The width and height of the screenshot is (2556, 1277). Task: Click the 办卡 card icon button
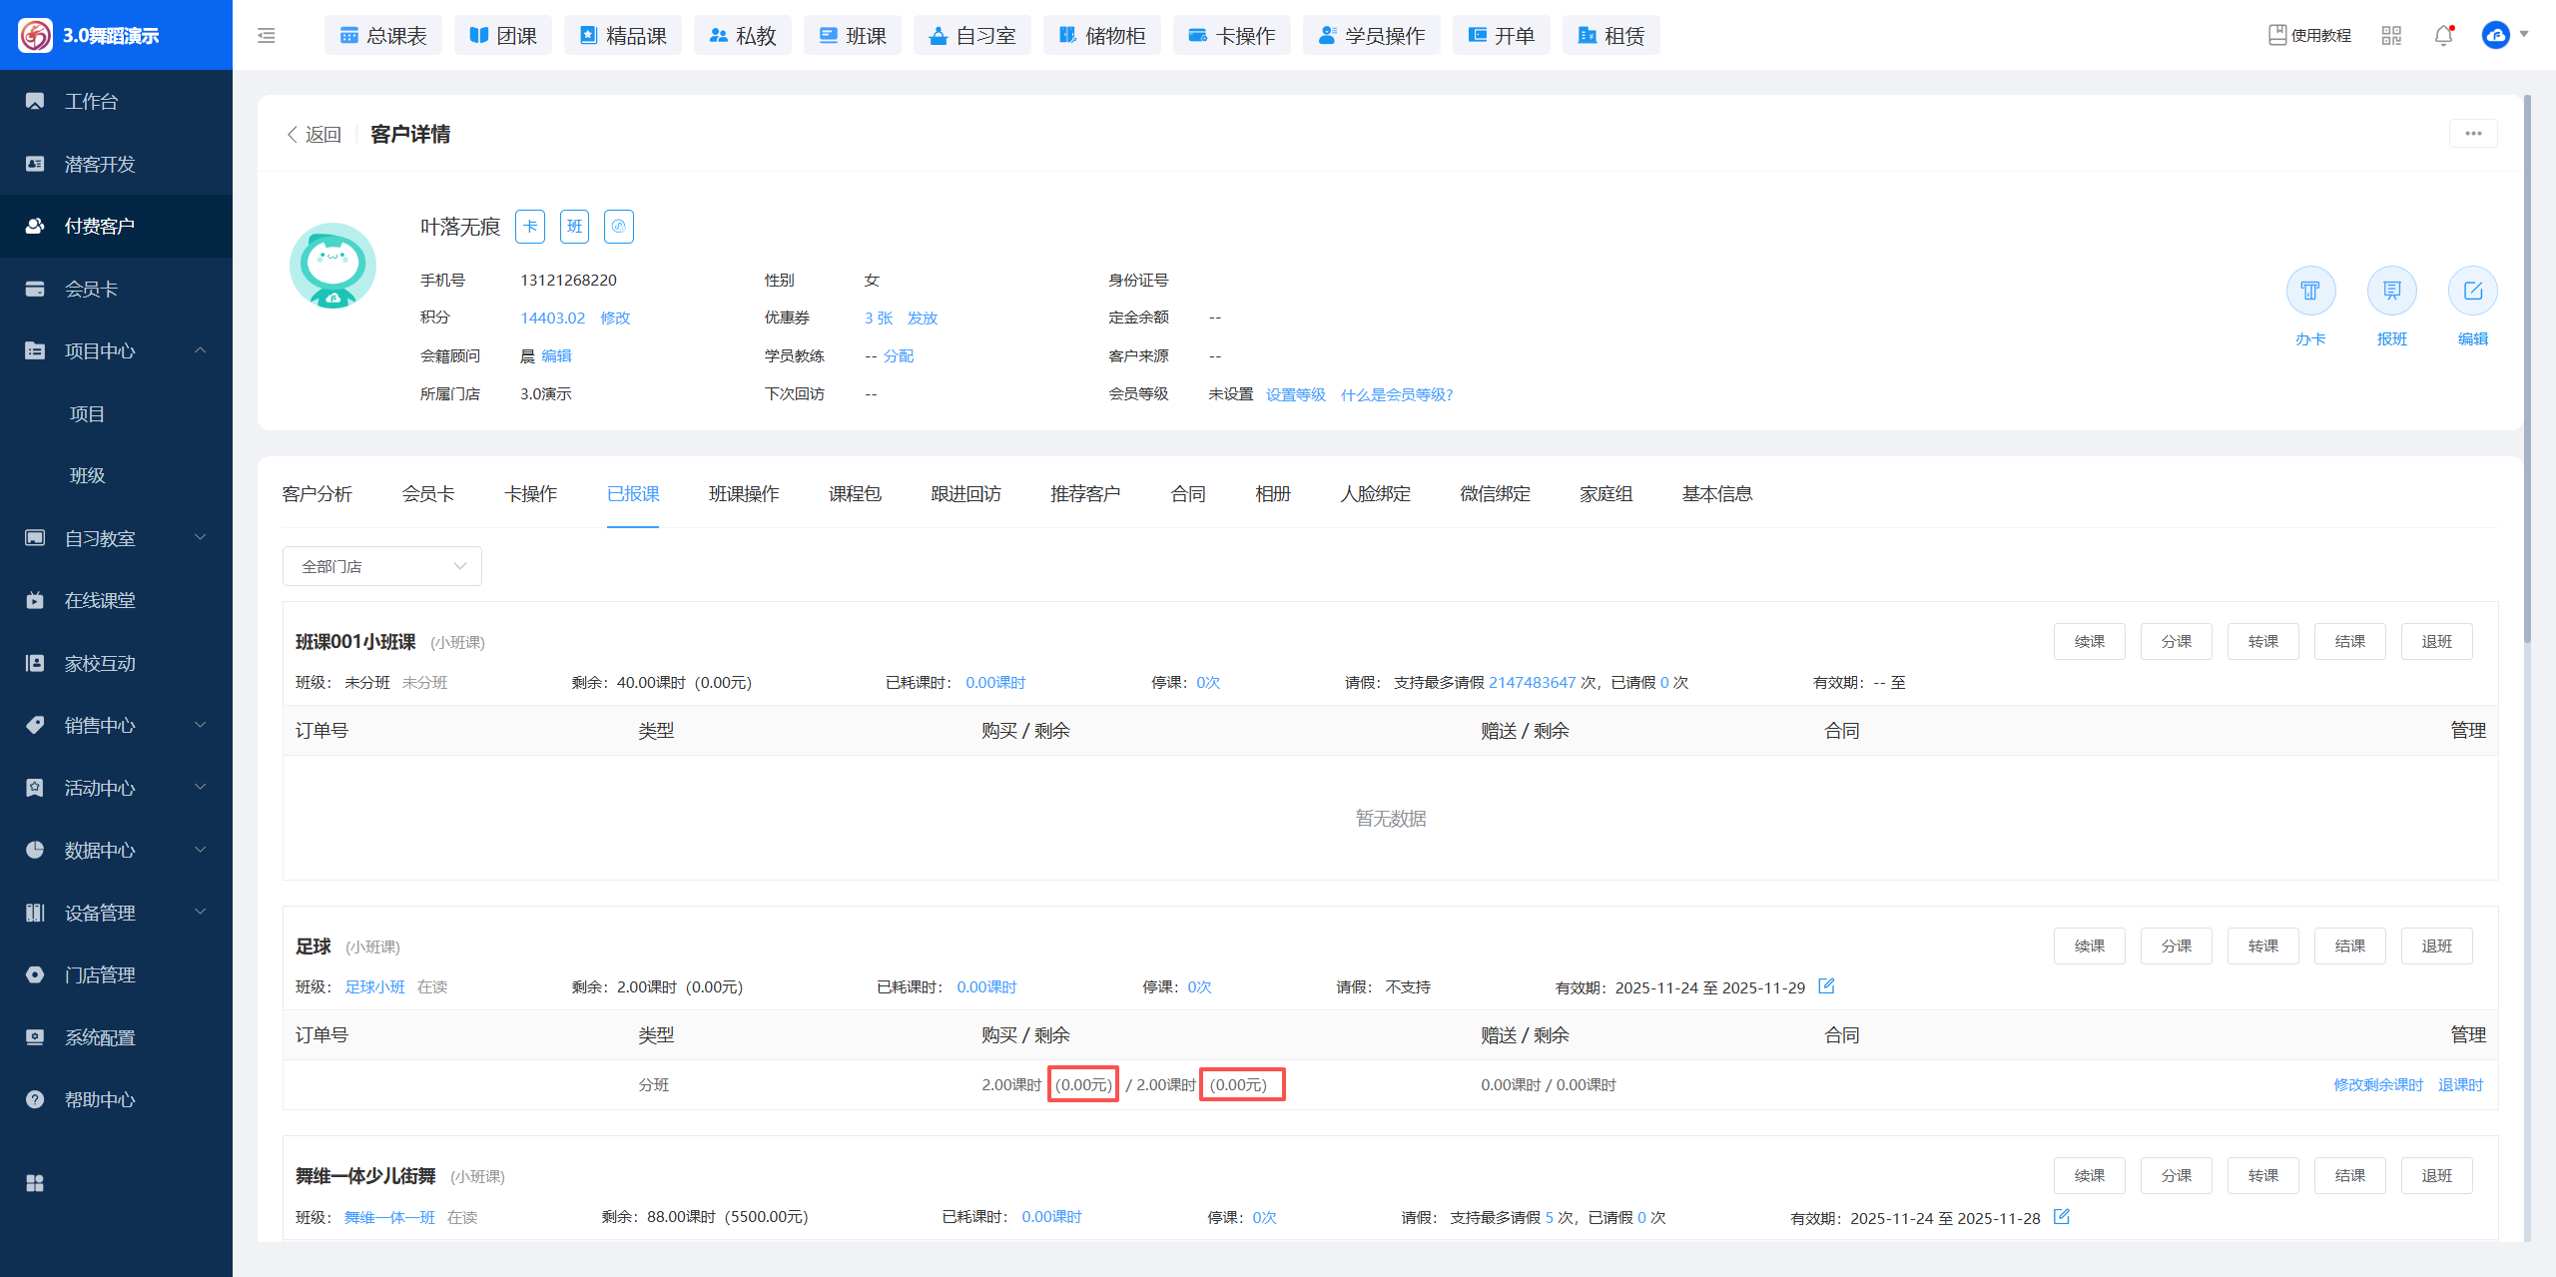point(2310,292)
